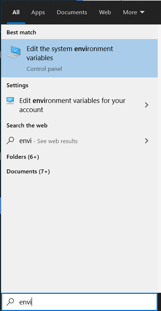The height and width of the screenshot is (311, 161).
Task: Click inside the search field containing envi
Action: (x=79, y=302)
